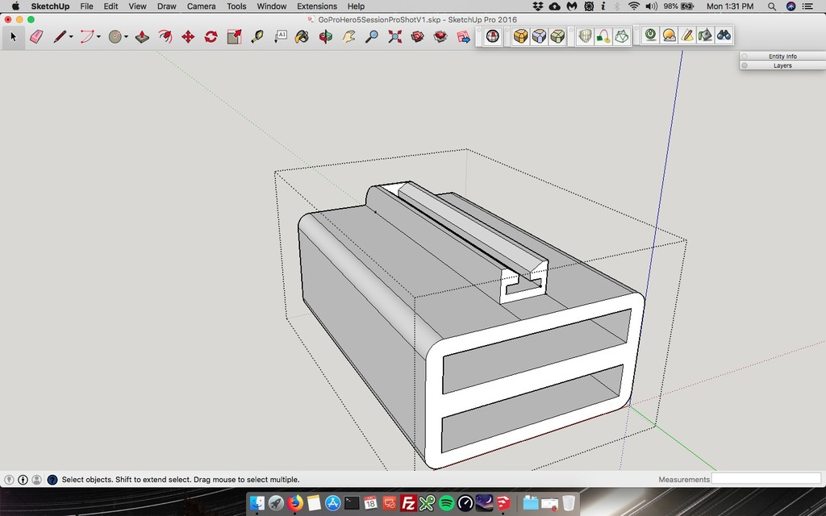Open the Extensions menu

pyautogui.click(x=317, y=6)
